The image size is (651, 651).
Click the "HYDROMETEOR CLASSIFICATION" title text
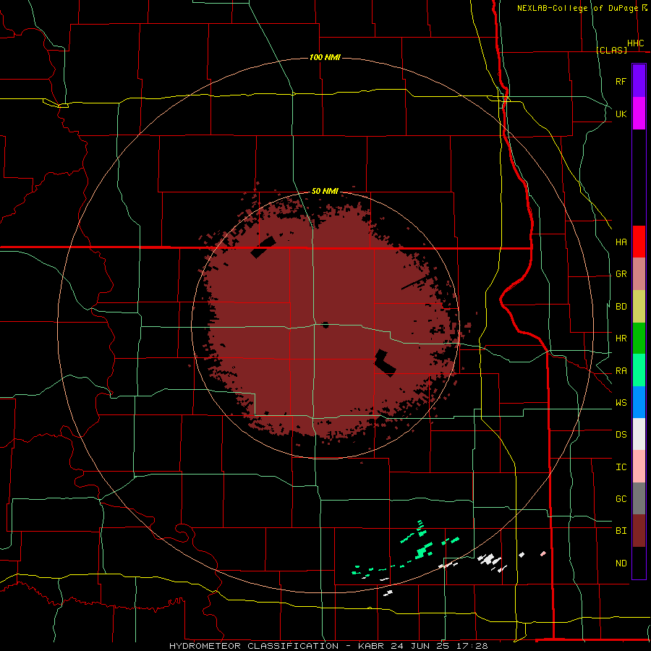pyautogui.click(x=254, y=646)
